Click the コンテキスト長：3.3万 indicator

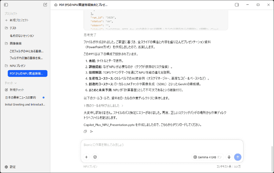point(228,167)
